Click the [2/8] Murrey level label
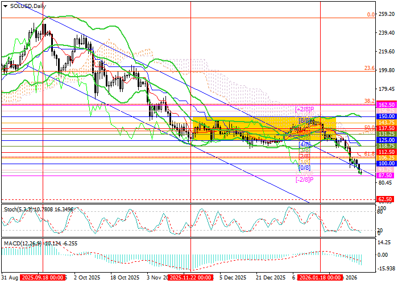Screen dimensions: 398x284 coord(305,156)
